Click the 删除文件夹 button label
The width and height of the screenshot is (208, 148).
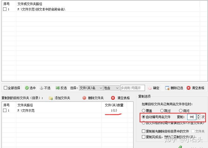click(96, 98)
